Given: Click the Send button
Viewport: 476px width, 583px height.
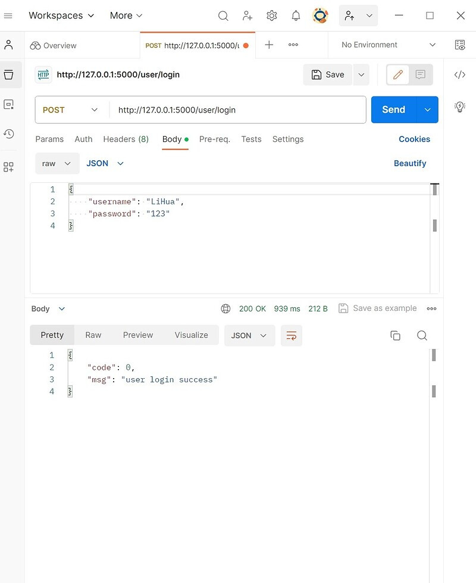Looking at the screenshot, I should tap(394, 110).
